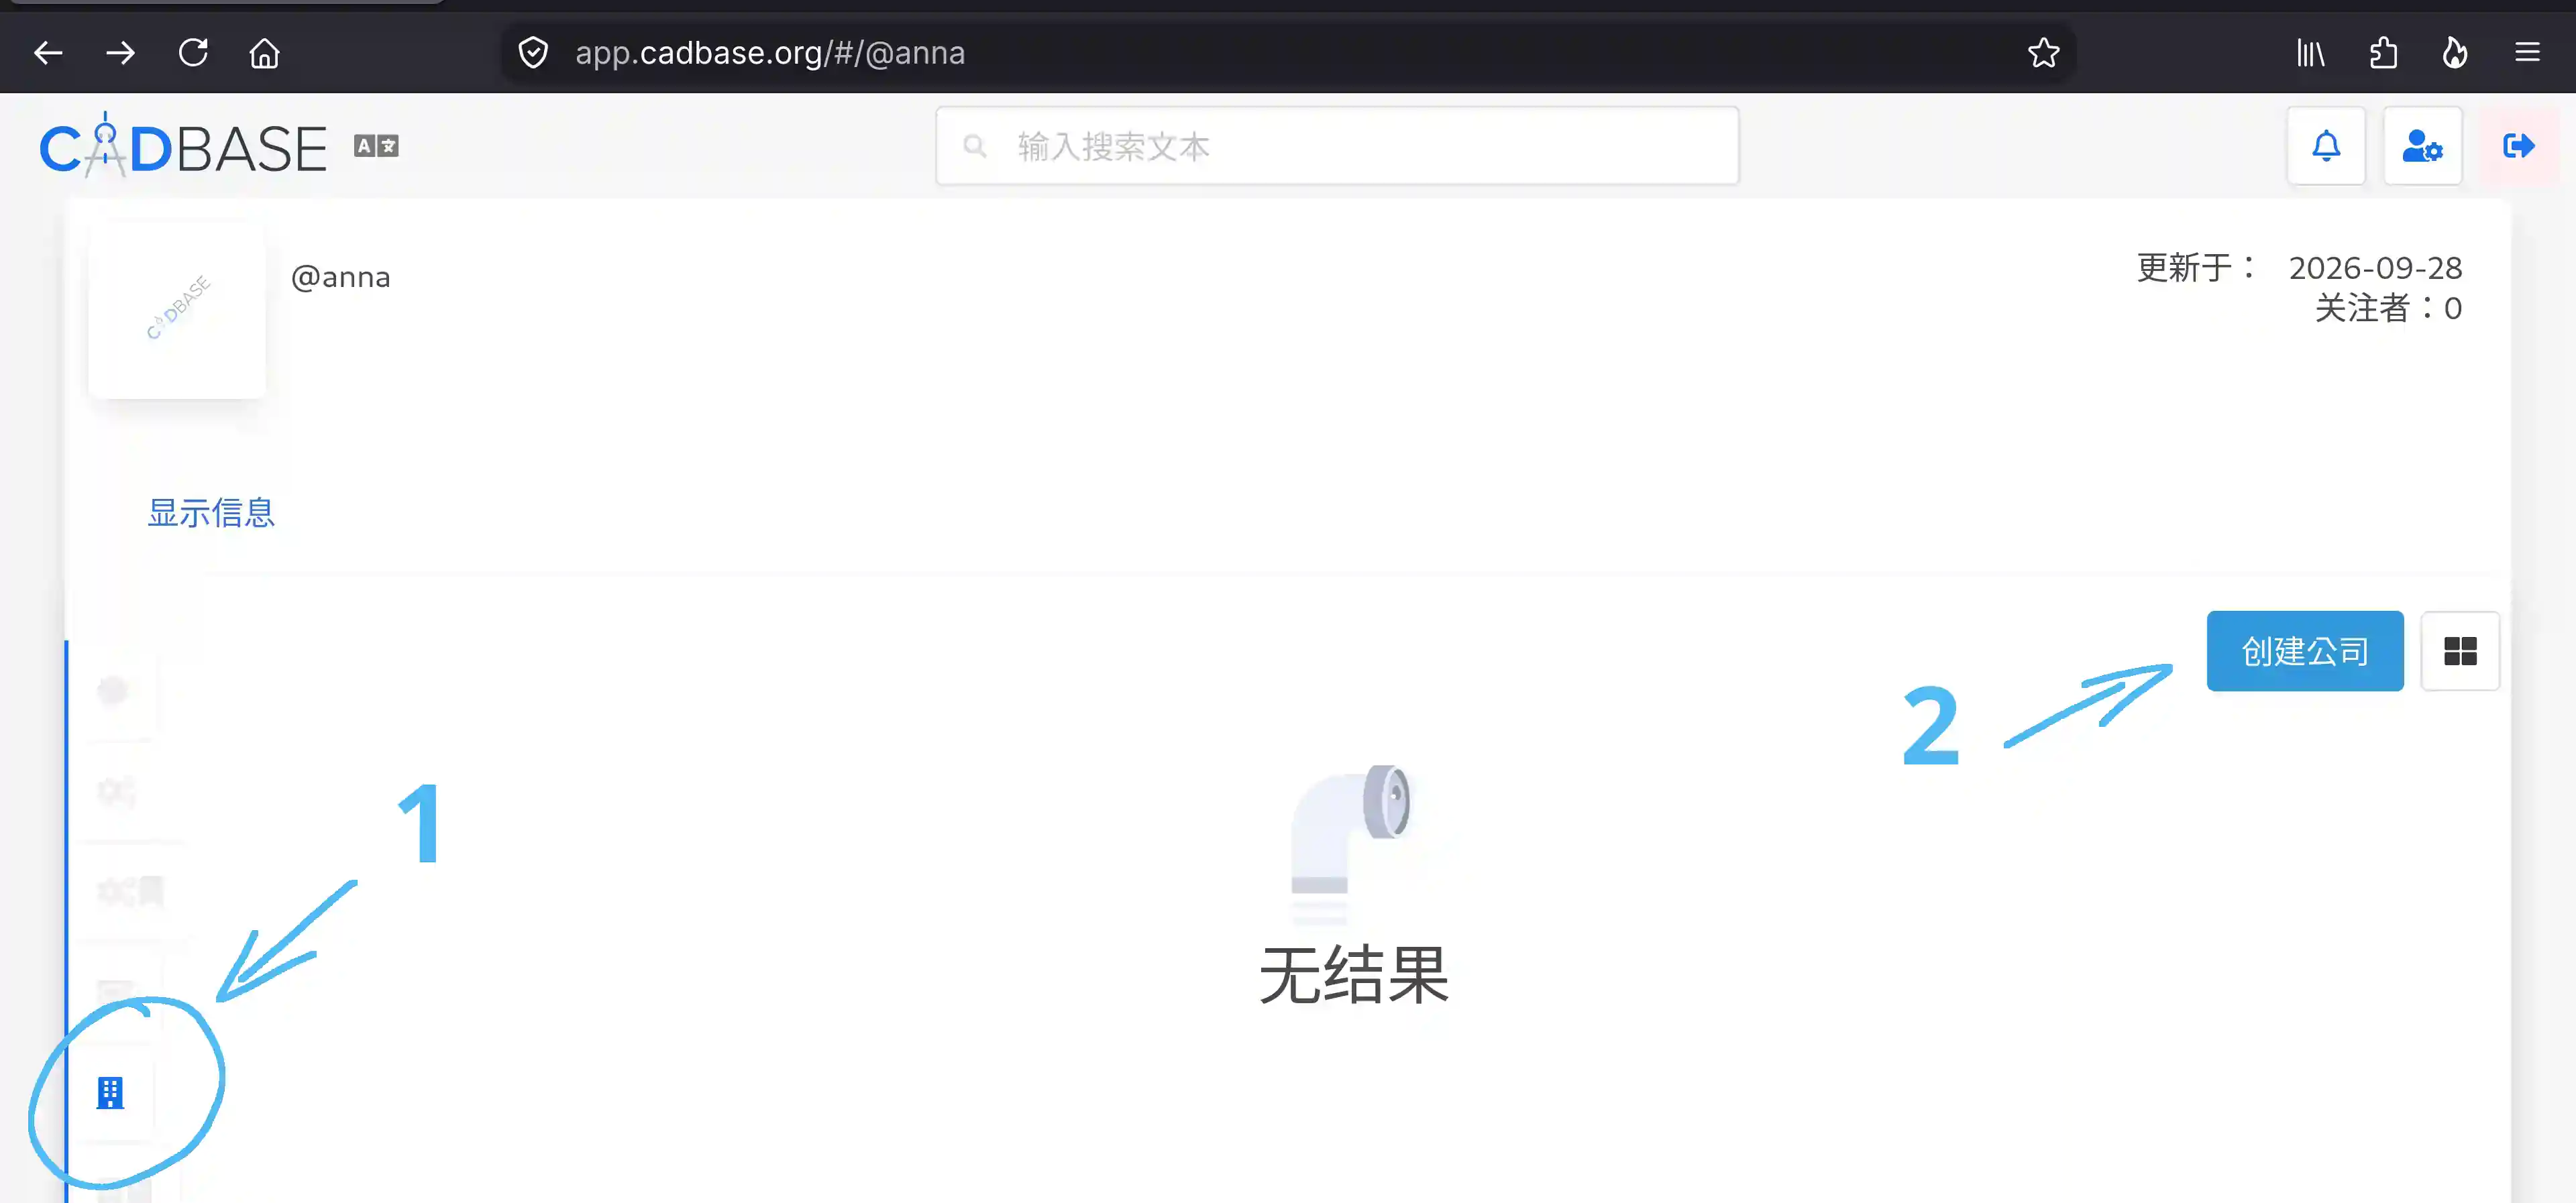
Task: Reload the page
Action: 193,52
